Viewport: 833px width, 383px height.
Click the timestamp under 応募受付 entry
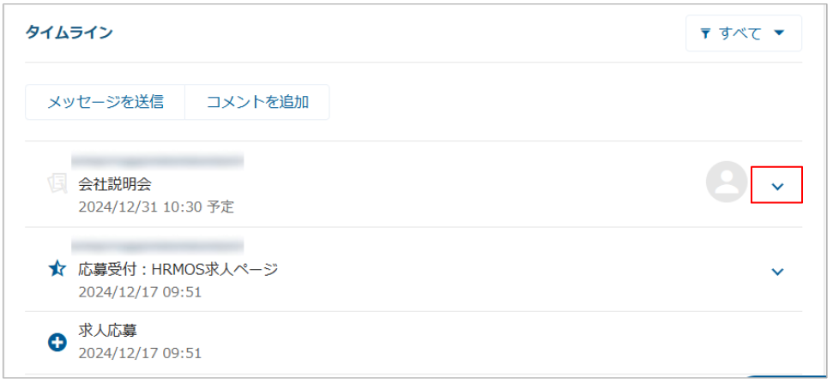pos(140,291)
